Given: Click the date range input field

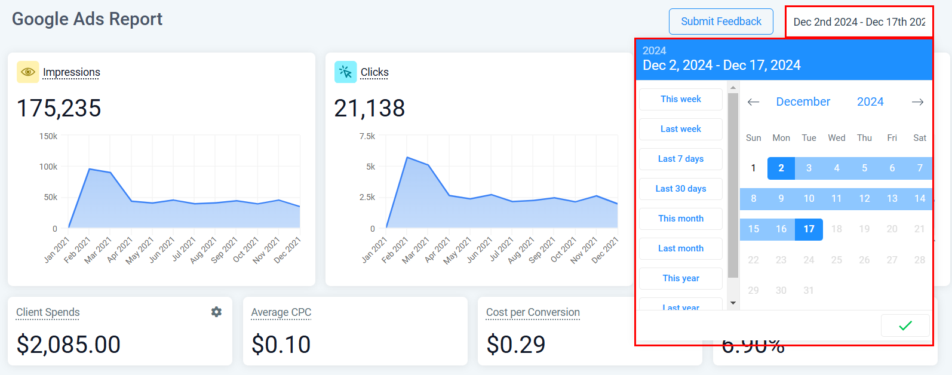Looking at the screenshot, I should click(859, 22).
